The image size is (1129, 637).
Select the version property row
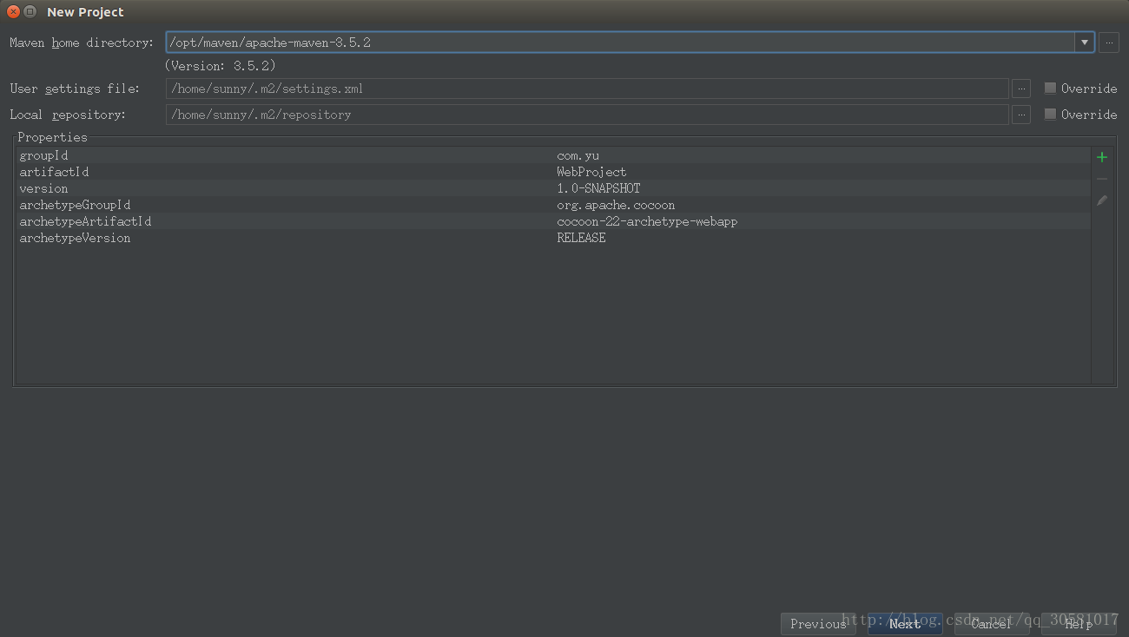553,188
